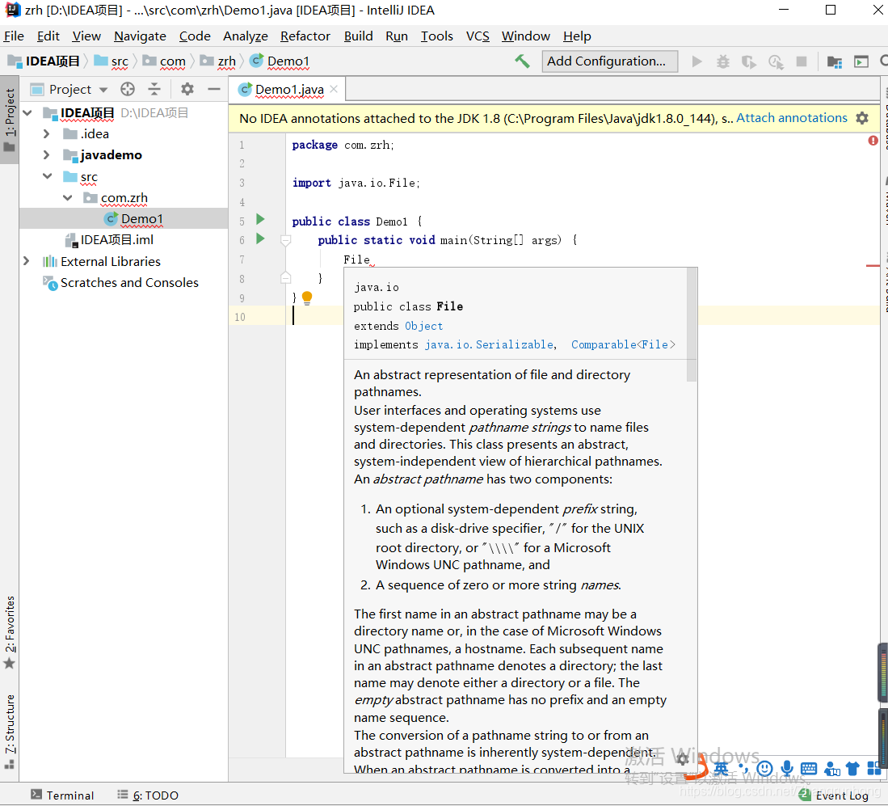This screenshot has height=806, width=888.
Task: Click the Profiler run icon
Action: click(776, 61)
